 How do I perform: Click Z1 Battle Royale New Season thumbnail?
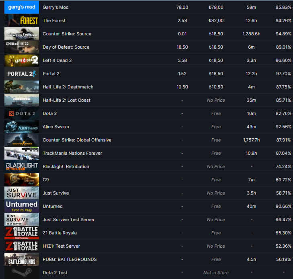coord(22,233)
